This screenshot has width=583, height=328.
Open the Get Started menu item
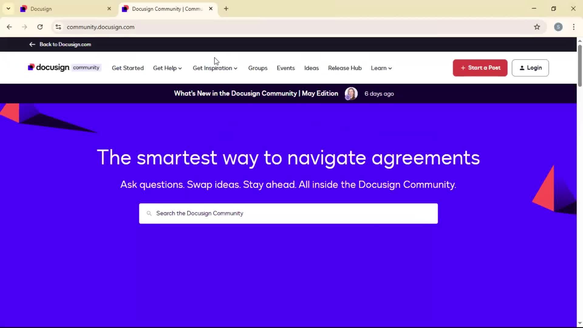tap(128, 68)
